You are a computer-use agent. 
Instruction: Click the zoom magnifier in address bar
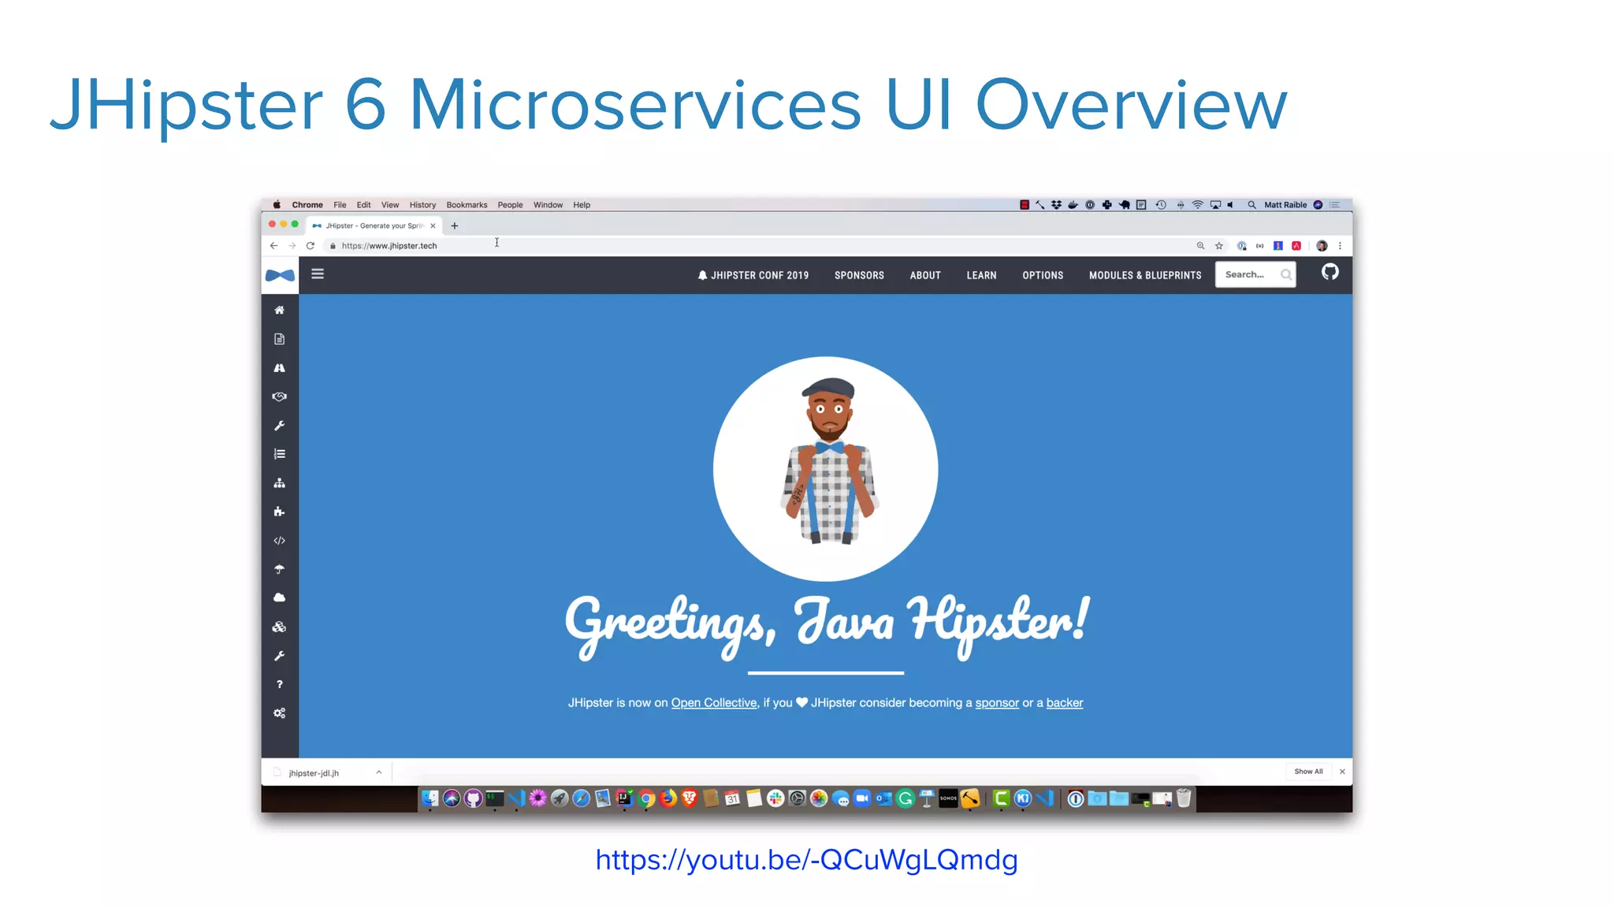[1200, 246]
